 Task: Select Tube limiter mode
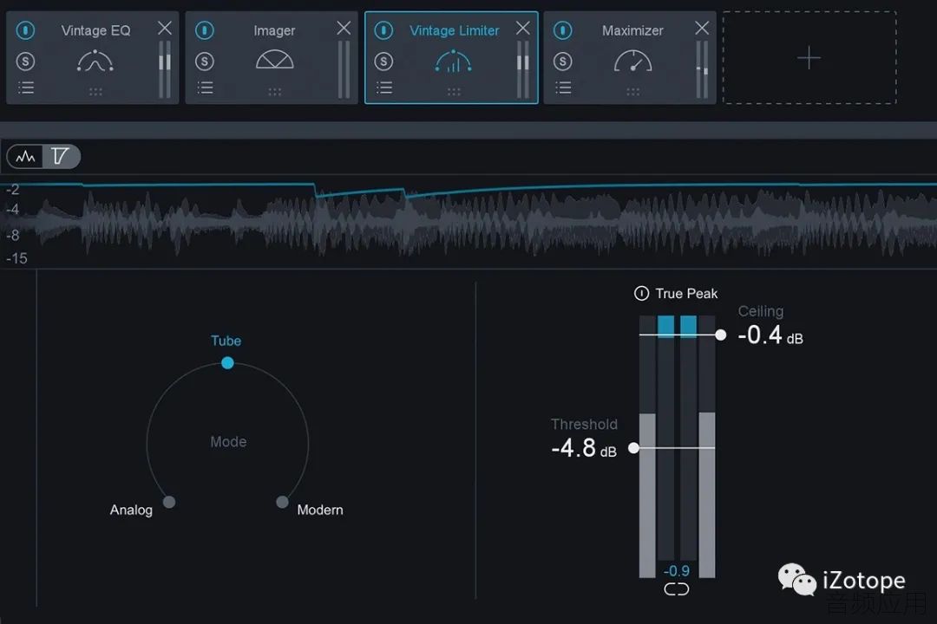tap(227, 362)
